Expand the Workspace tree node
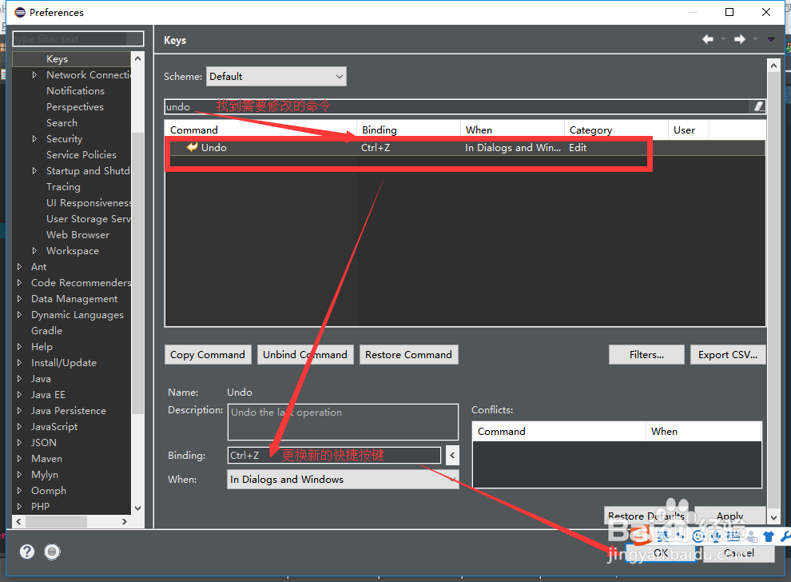 34,251
